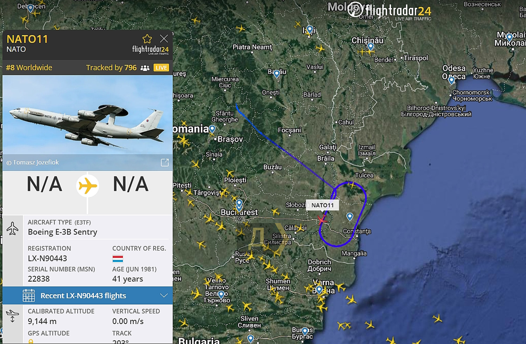Select the NATO11 callsign label on map
The width and height of the screenshot is (526, 344).
tap(323, 205)
